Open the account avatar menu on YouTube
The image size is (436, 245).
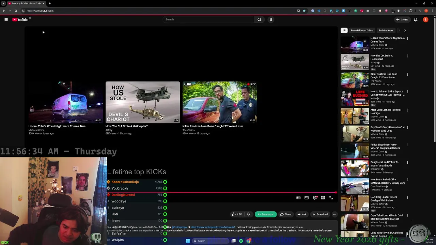(425, 19)
